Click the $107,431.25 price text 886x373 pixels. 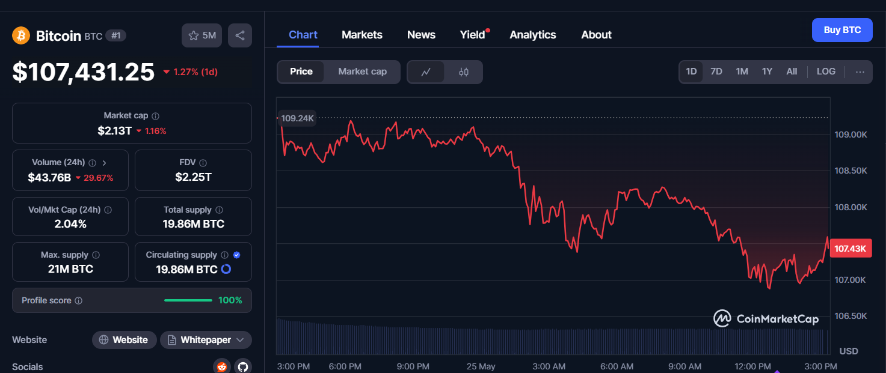pos(84,72)
